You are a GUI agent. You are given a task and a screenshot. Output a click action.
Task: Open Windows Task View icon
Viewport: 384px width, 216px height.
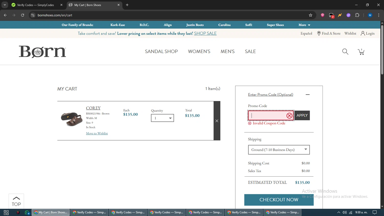6,212
